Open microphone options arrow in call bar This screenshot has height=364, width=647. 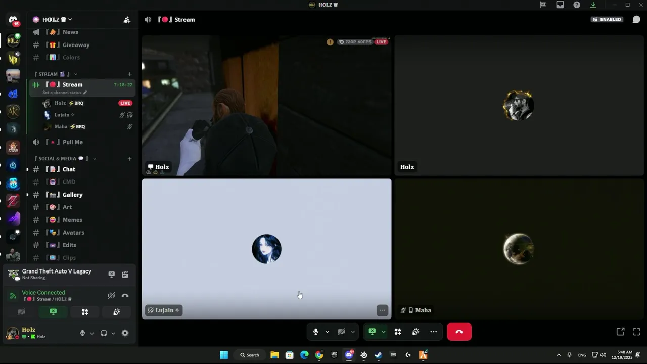[327, 332]
